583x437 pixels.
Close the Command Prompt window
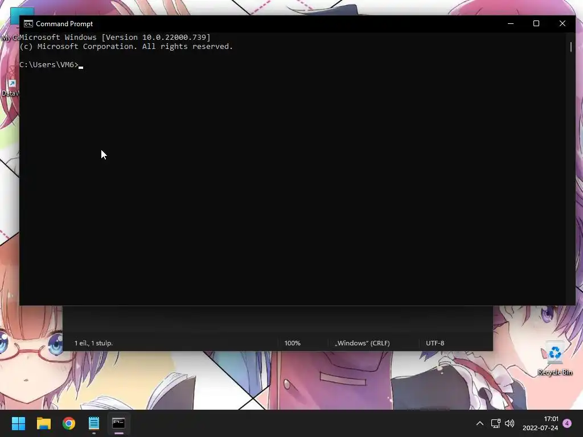click(x=562, y=23)
